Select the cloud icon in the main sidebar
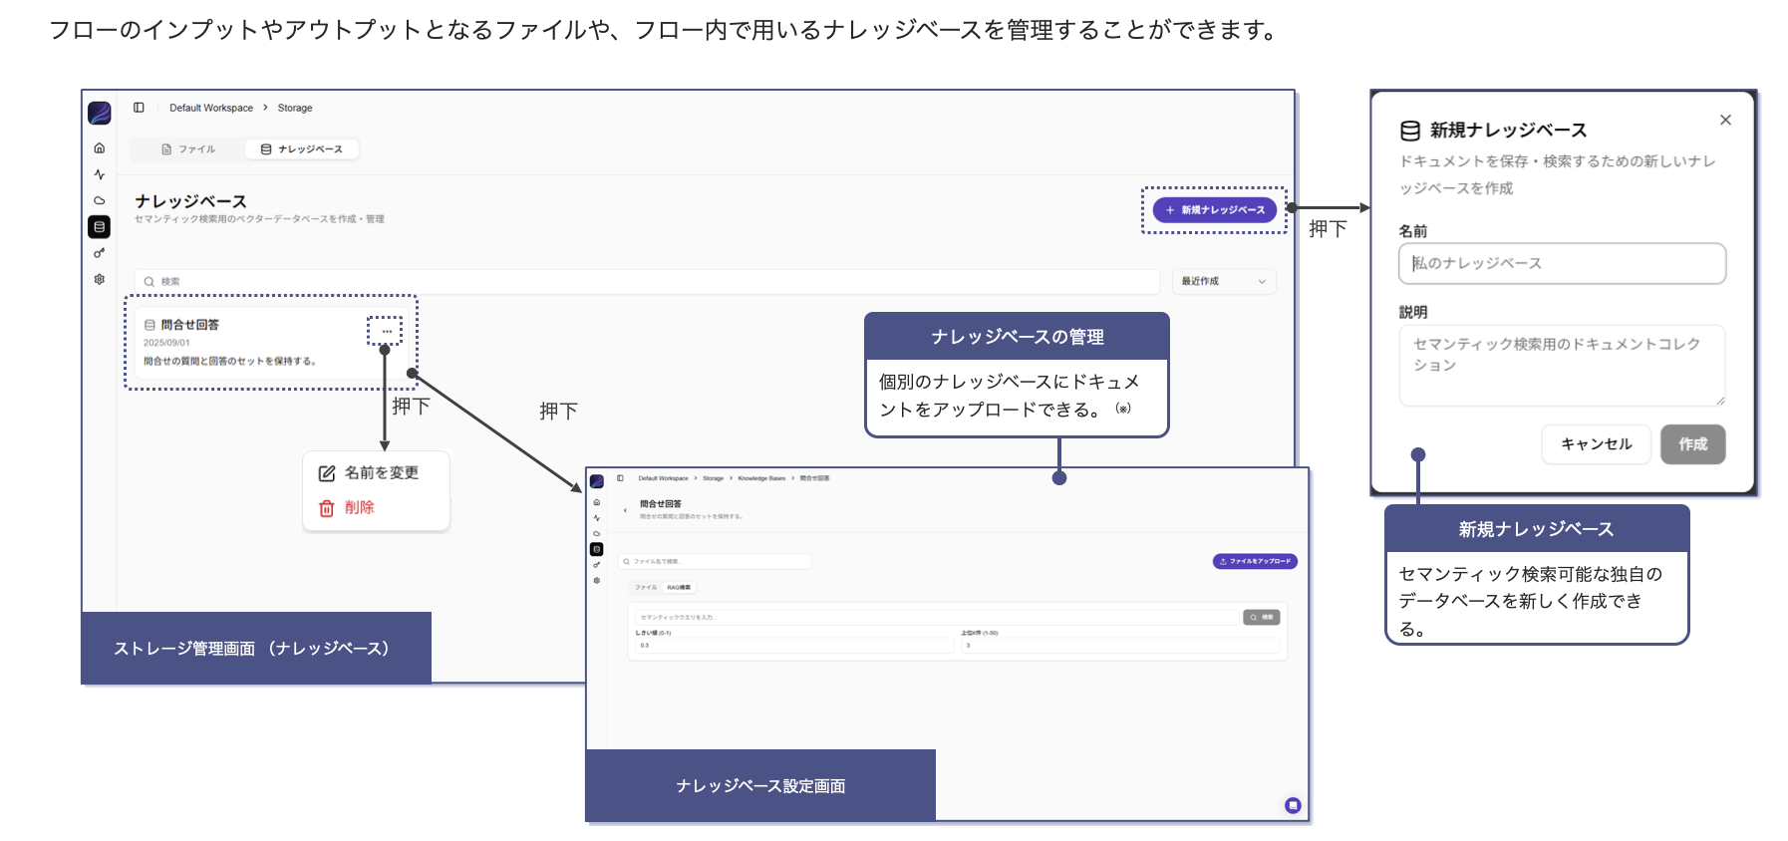The height and width of the screenshot is (841, 1788). click(x=100, y=200)
